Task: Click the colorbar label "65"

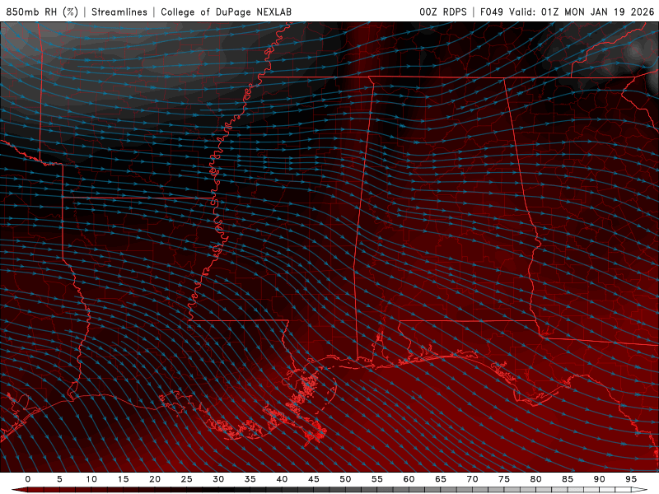Action: pyautogui.click(x=441, y=479)
